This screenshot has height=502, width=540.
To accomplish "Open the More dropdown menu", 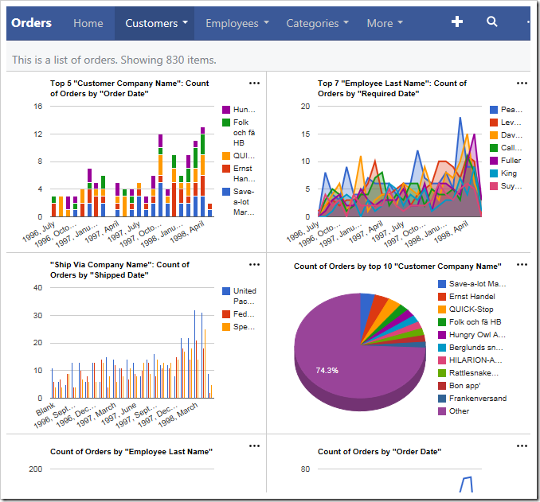I will (385, 23).
